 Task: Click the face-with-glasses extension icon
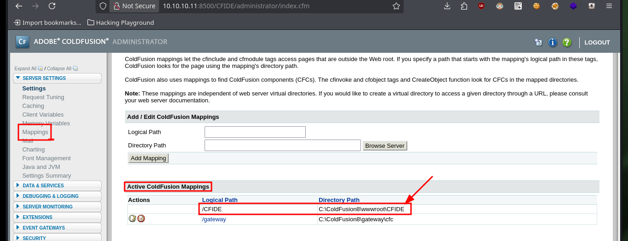(x=500, y=6)
